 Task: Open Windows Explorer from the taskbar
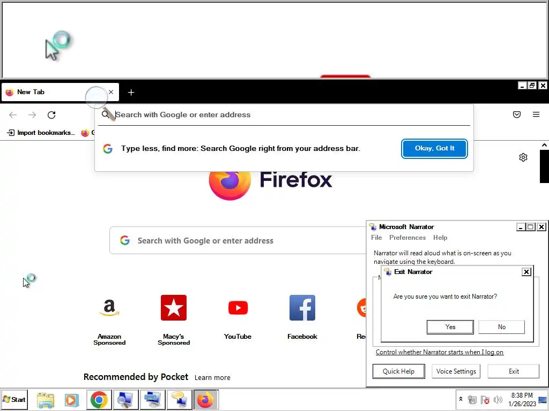pyautogui.click(x=46, y=400)
